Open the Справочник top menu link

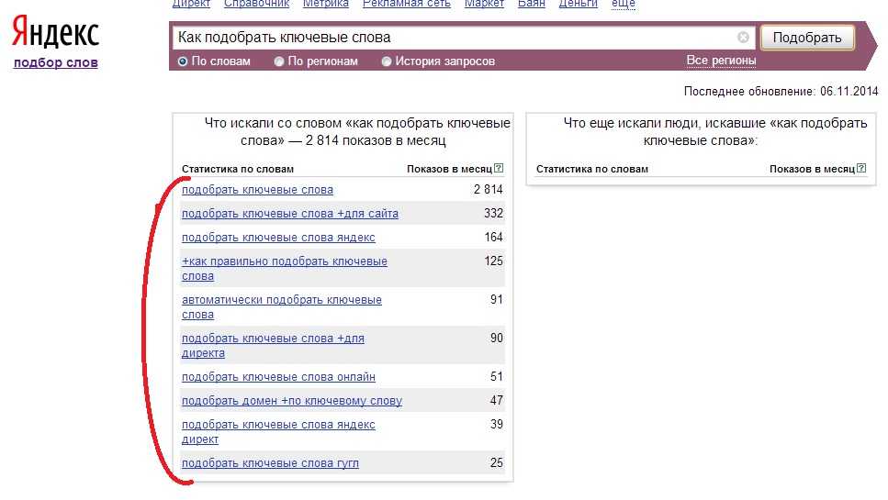pyautogui.click(x=256, y=4)
